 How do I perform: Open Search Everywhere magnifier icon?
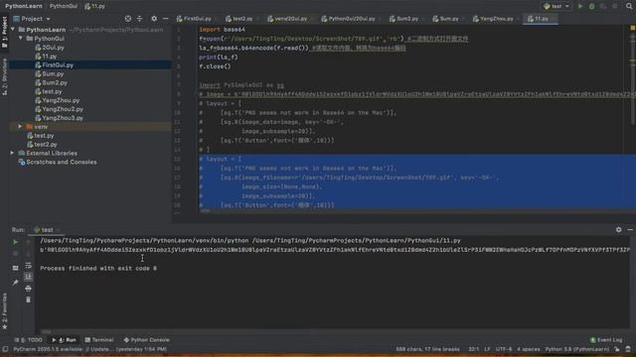click(x=629, y=6)
